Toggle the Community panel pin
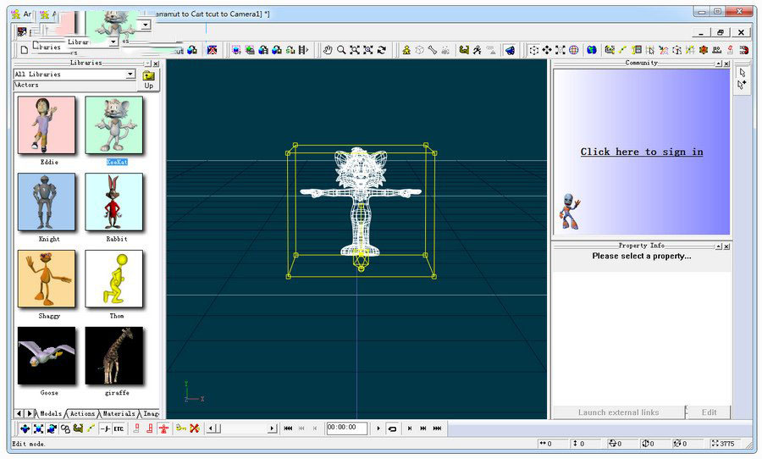Image resolution: width=762 pixels, height=459 pixels. 718,64
